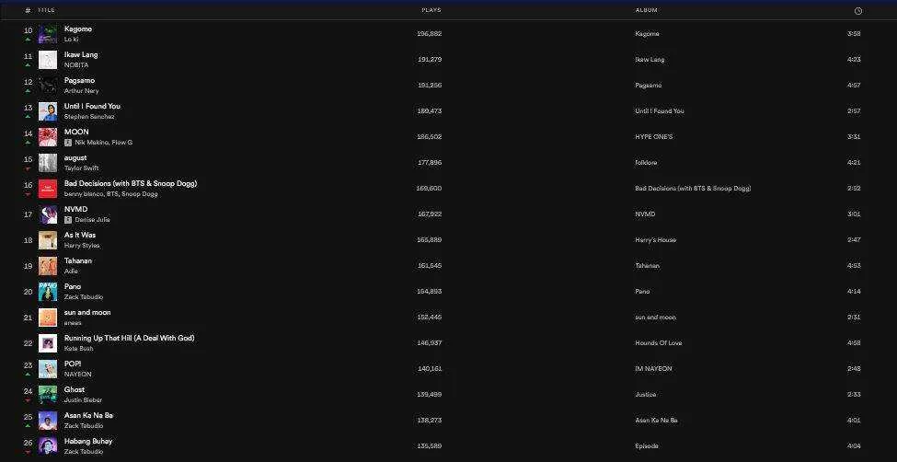The image size is (897, 462).
Task: Go to artist Snoop Dogg
Action: [140, 194]
